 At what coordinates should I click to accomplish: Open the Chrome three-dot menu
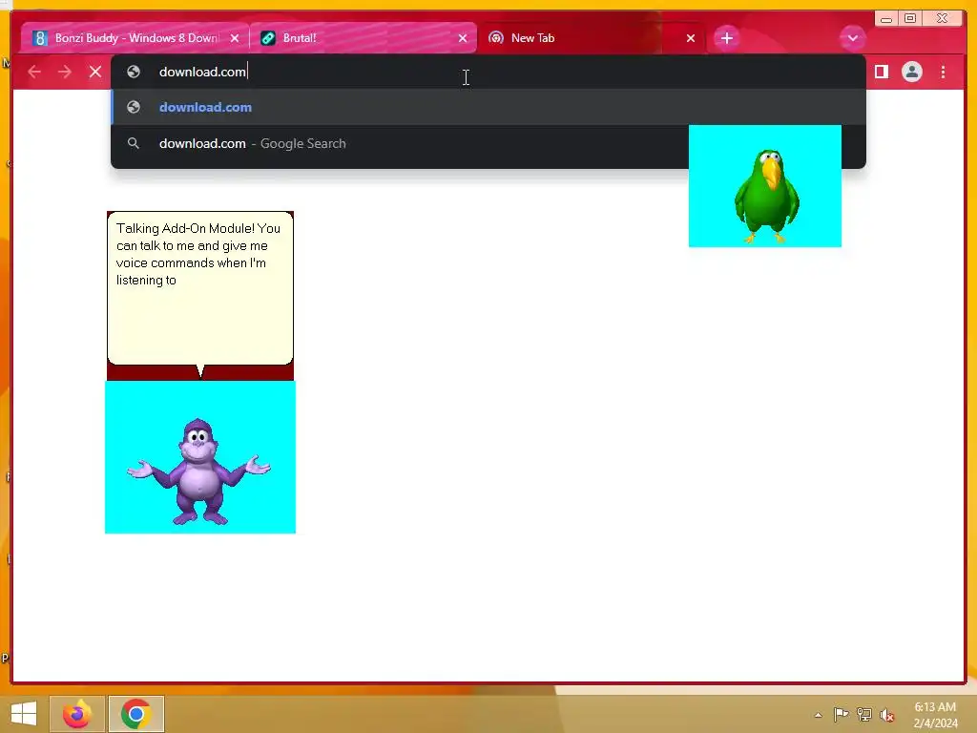point(944,72)
